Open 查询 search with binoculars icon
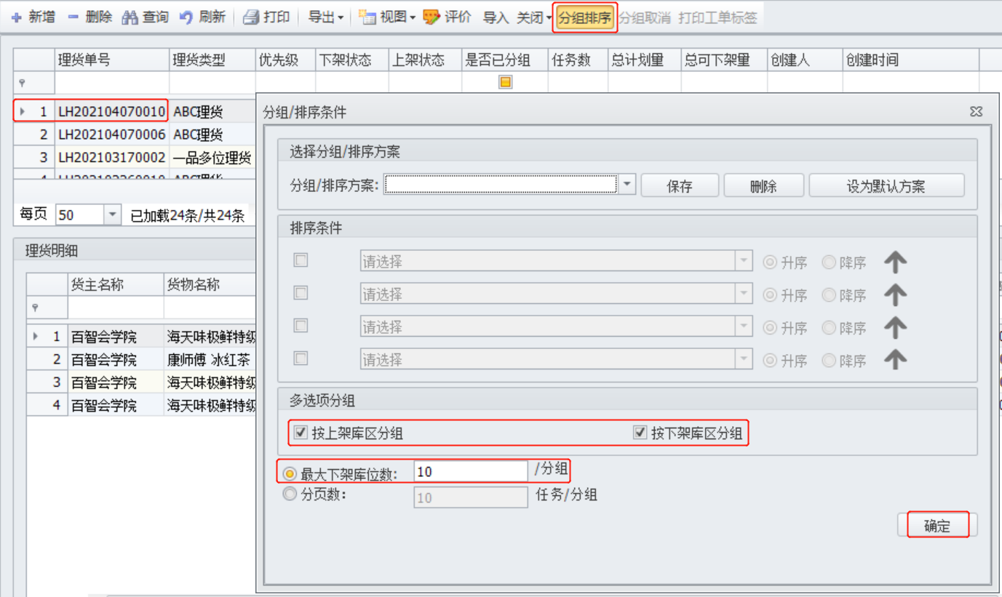This screenshot has height=597, width=1002. click(x=130, y=17)
